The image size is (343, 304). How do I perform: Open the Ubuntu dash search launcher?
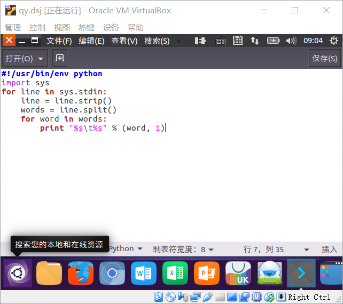[x=18, y=273]
